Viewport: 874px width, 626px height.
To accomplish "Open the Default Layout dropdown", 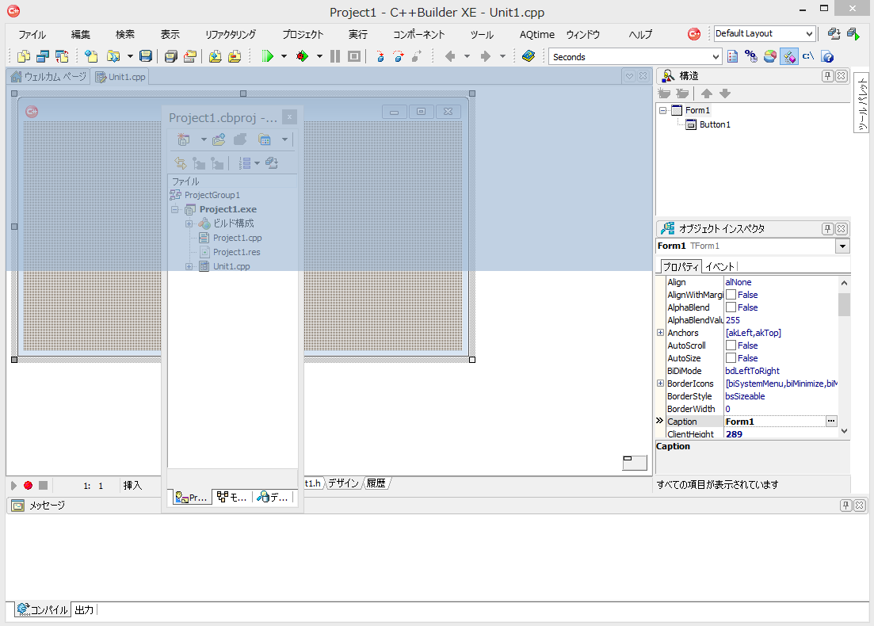I will [x=809, y=34].
